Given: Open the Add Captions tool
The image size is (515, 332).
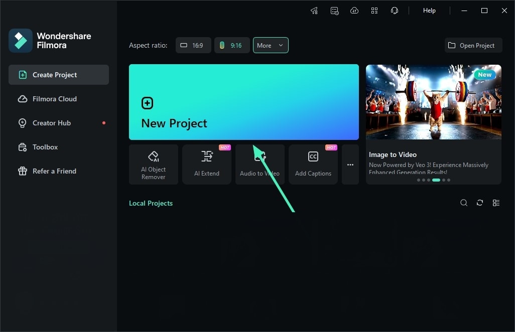Looking at the screenshot, I should point(313,164).
